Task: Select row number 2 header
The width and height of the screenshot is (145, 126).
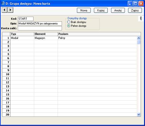Action: (x=6, y=42)
